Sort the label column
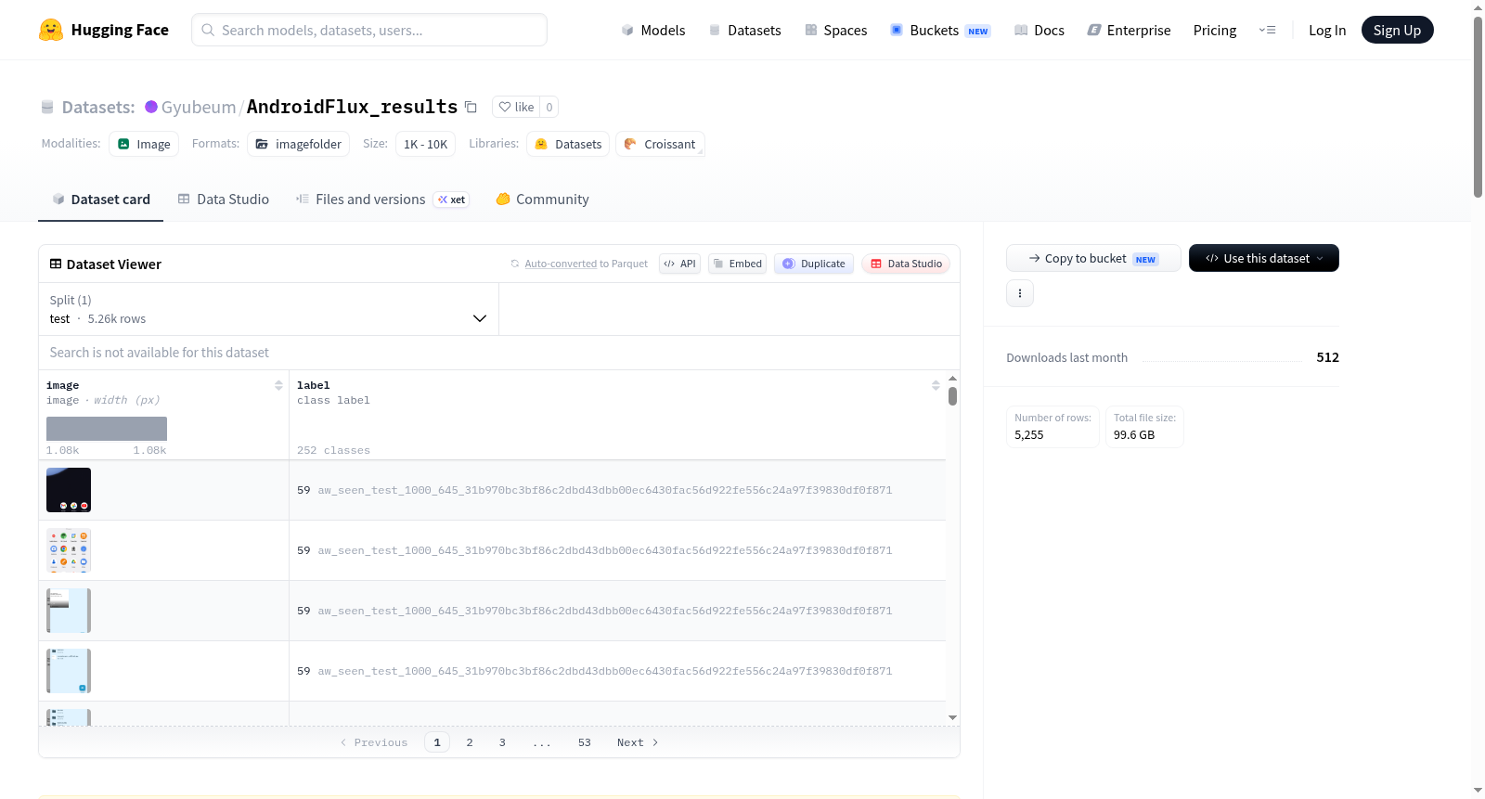The image size is (1485, 799). pyautogui.click(x=936, y=385)
